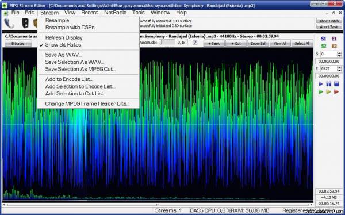Click the green S2 marker icon
The width and height of the screenshot is (345, 215).
pos(323,46)
